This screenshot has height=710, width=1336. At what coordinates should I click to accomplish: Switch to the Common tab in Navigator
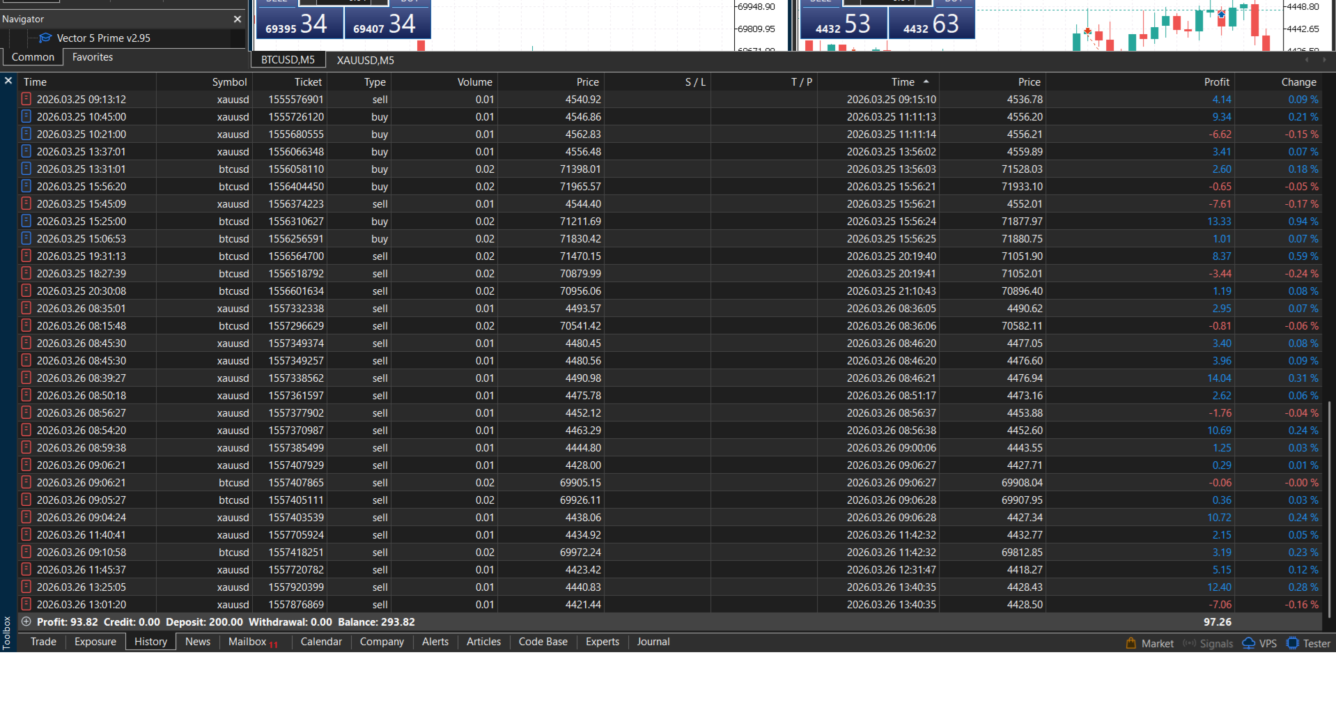33,57
